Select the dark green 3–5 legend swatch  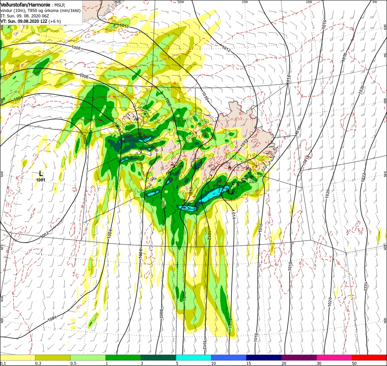pos(158,357)
